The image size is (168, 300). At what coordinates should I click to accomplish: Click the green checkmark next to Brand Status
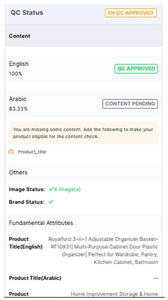click(x=51, y=202)
